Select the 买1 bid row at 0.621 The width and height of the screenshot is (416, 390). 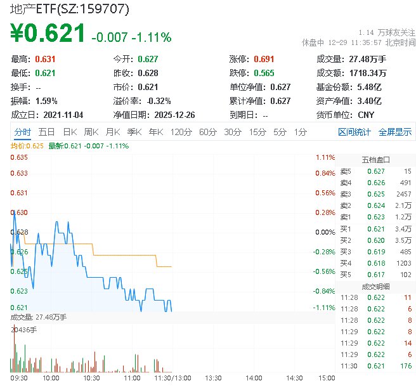tap(375, 228)
